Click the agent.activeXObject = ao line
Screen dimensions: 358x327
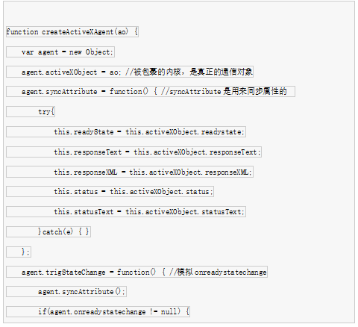click(130, 72)
